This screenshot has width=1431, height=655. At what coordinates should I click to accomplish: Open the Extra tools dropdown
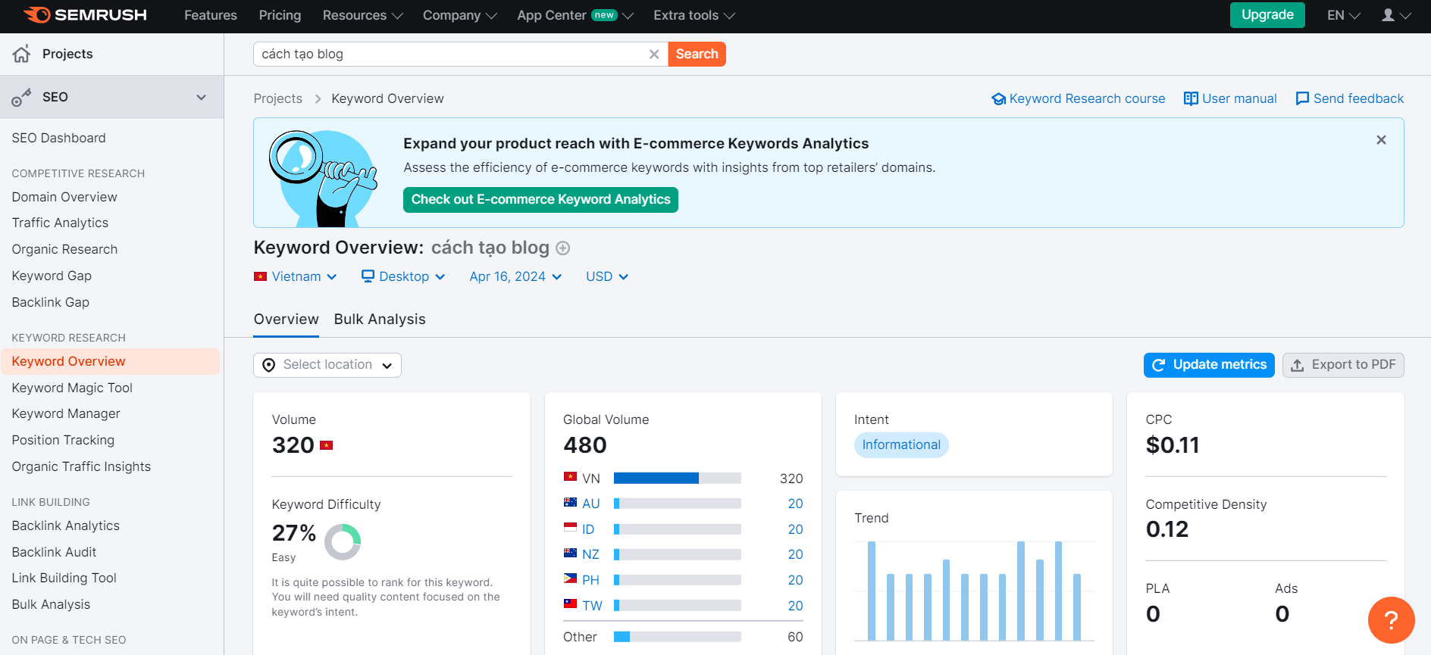coord(694,15)
